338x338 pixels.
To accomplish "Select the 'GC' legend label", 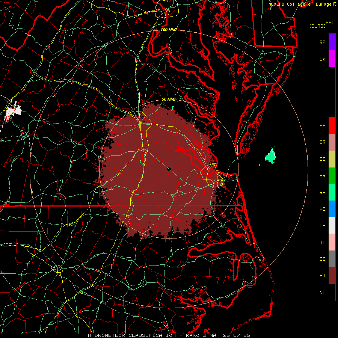I will coord(322,259).
